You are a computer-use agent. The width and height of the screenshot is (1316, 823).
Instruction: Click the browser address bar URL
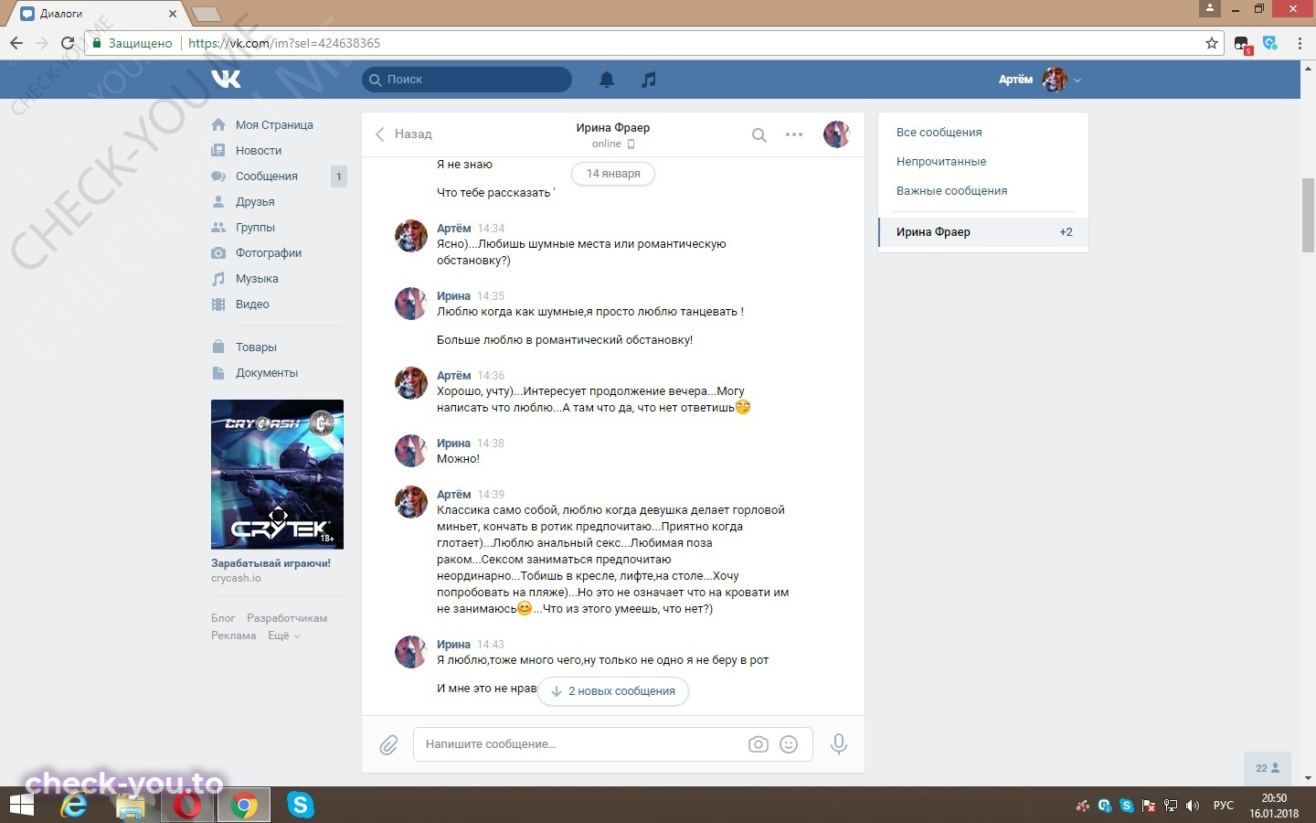click(x=284, y=43)
